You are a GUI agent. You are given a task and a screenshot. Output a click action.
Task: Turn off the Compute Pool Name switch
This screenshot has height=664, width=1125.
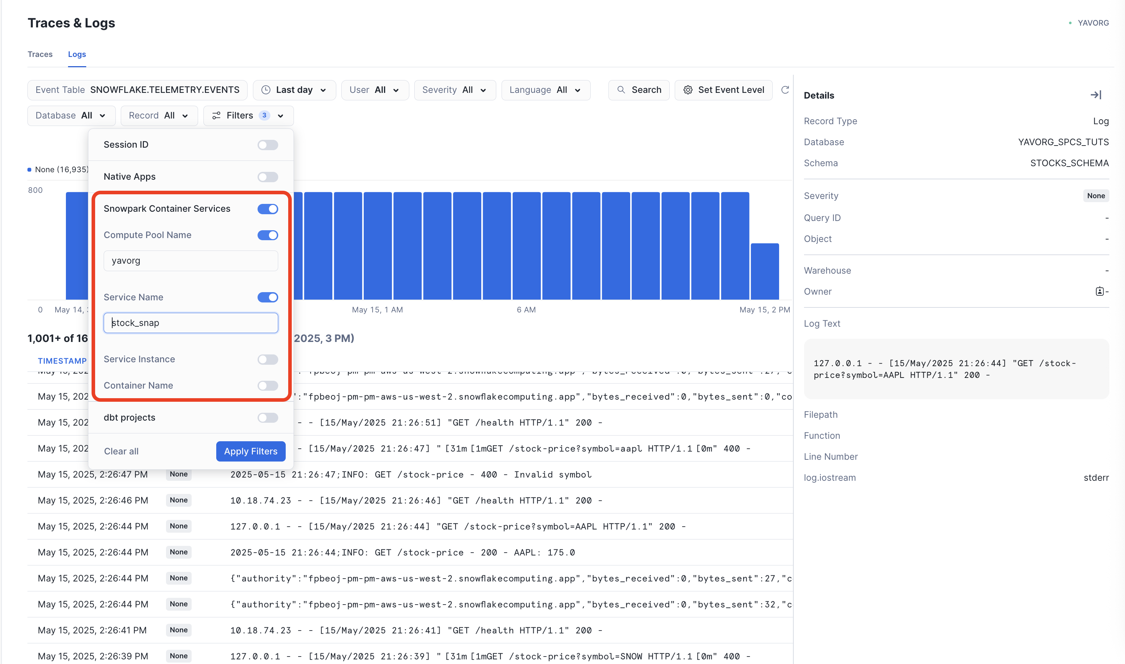click(x=268, y=235)
